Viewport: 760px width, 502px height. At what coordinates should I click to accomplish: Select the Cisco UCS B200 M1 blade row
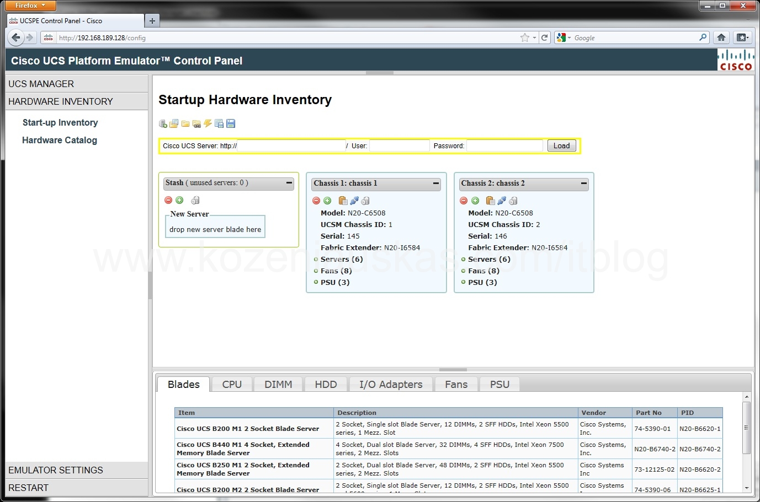(449, 428)
